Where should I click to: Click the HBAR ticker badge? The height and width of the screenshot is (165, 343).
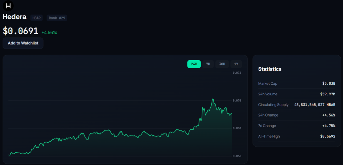point(37,18)
